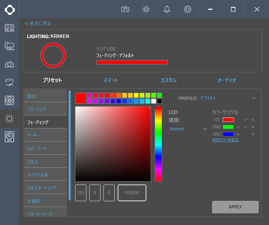Image resolution: width=269 pixels, height=225 pixels.
Task: Open the PC specs sidebar icon
Action: click(x=9, y=46)
